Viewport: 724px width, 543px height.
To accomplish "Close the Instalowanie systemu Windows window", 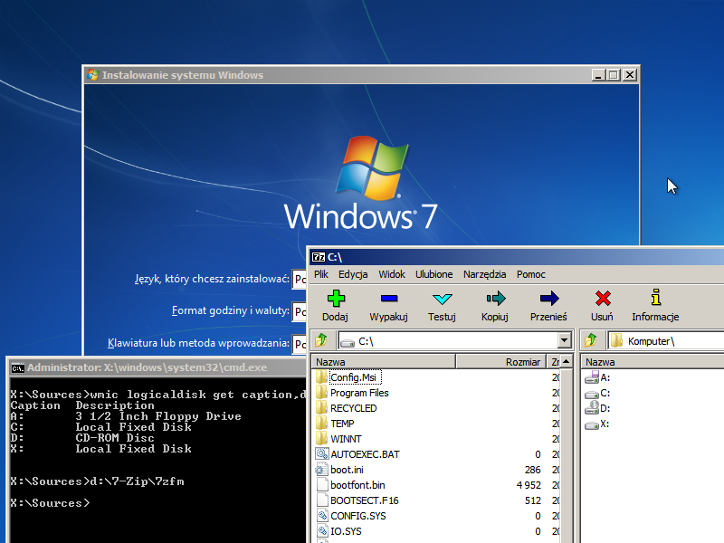I will point(630,75).
